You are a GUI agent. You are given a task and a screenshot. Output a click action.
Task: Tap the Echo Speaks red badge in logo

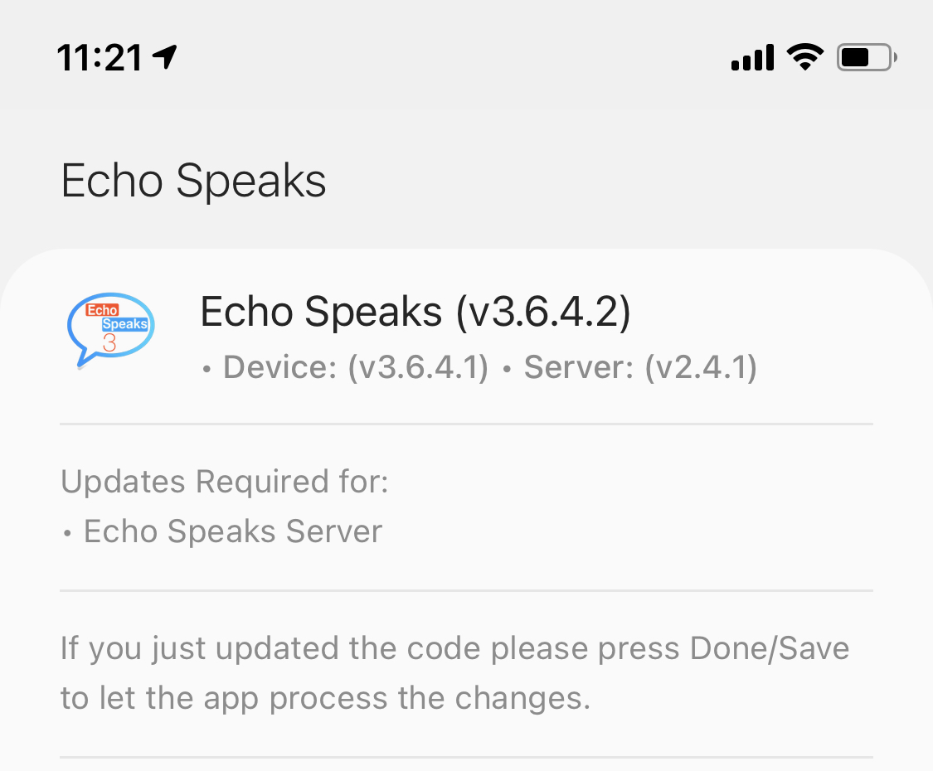(x=104, y=311)
